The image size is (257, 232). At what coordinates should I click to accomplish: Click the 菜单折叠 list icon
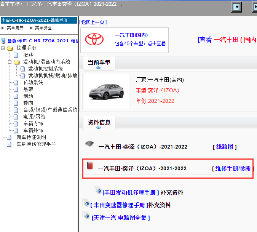[x=30, y=28]
